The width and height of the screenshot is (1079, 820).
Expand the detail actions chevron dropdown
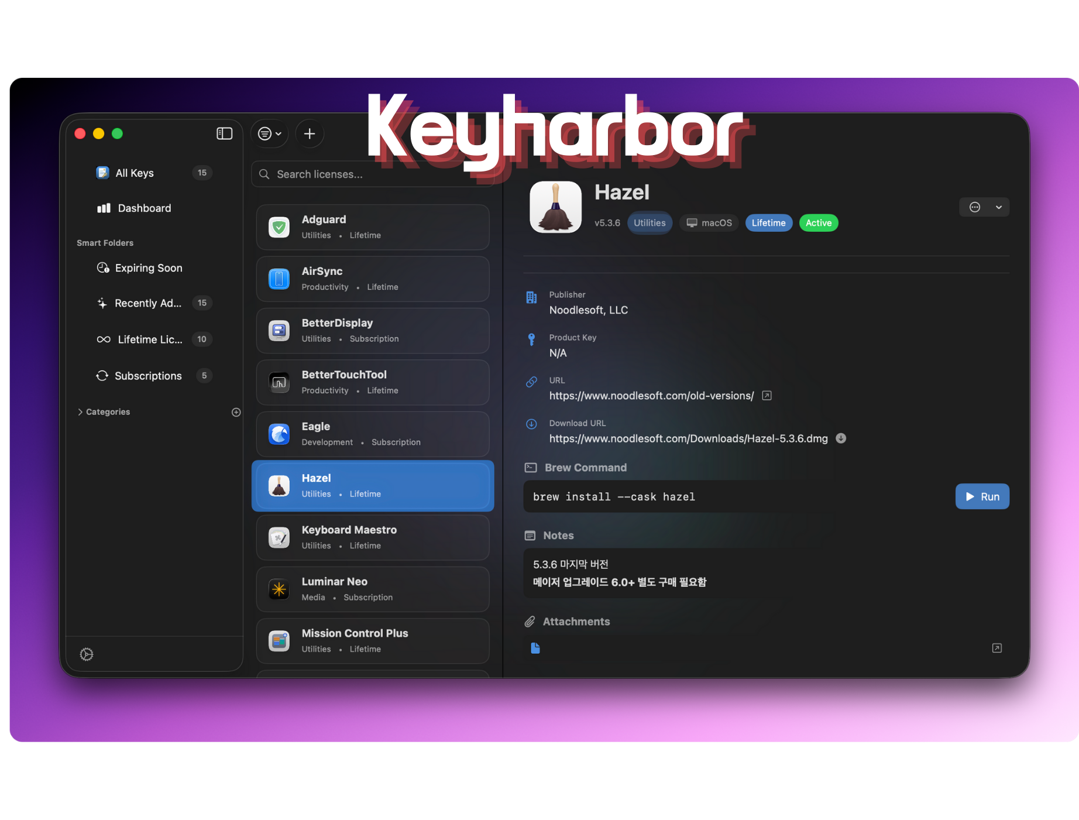point(999,207)
